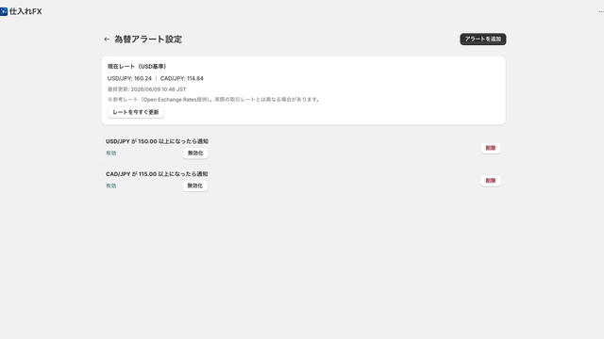
Task: Click the USD/JPY: 160.24 rate value
Action: pos(129,78)
